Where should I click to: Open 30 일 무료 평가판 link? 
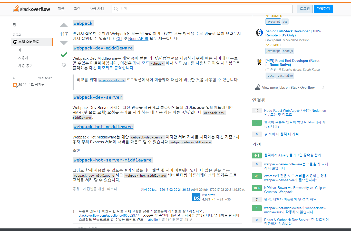click(x=32, y=85)
